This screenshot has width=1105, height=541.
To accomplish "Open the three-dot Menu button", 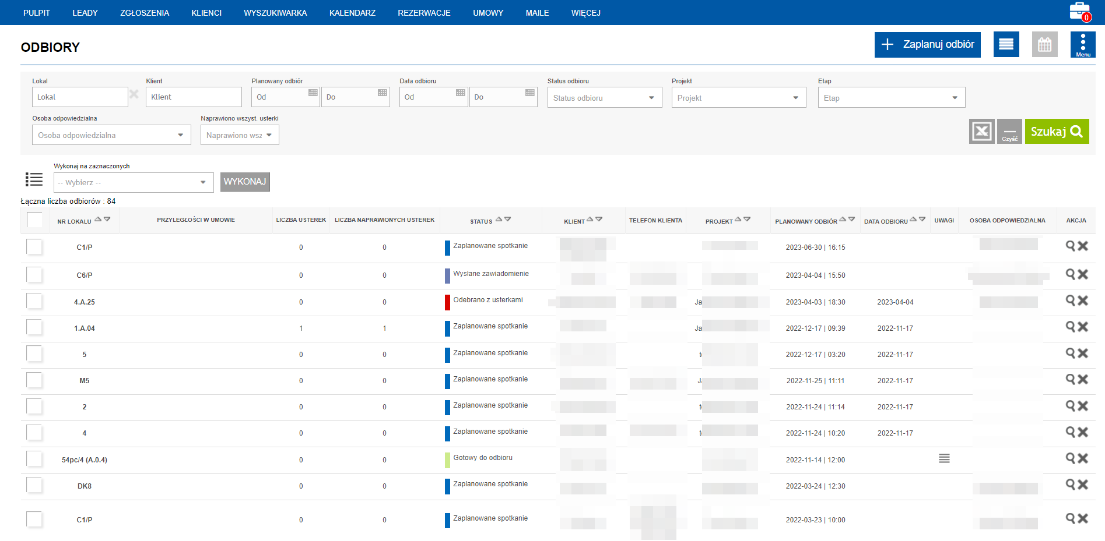I will click(x=1083, y=44).
